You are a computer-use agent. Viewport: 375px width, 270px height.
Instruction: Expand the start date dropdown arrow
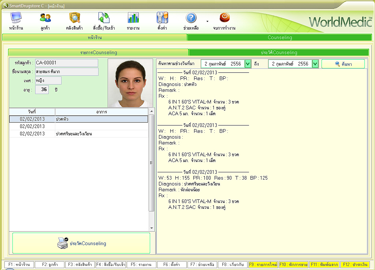pyautogui.click(x=248, y=64)
